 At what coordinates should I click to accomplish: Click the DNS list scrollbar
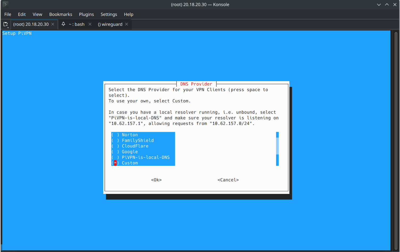(277, 149)
